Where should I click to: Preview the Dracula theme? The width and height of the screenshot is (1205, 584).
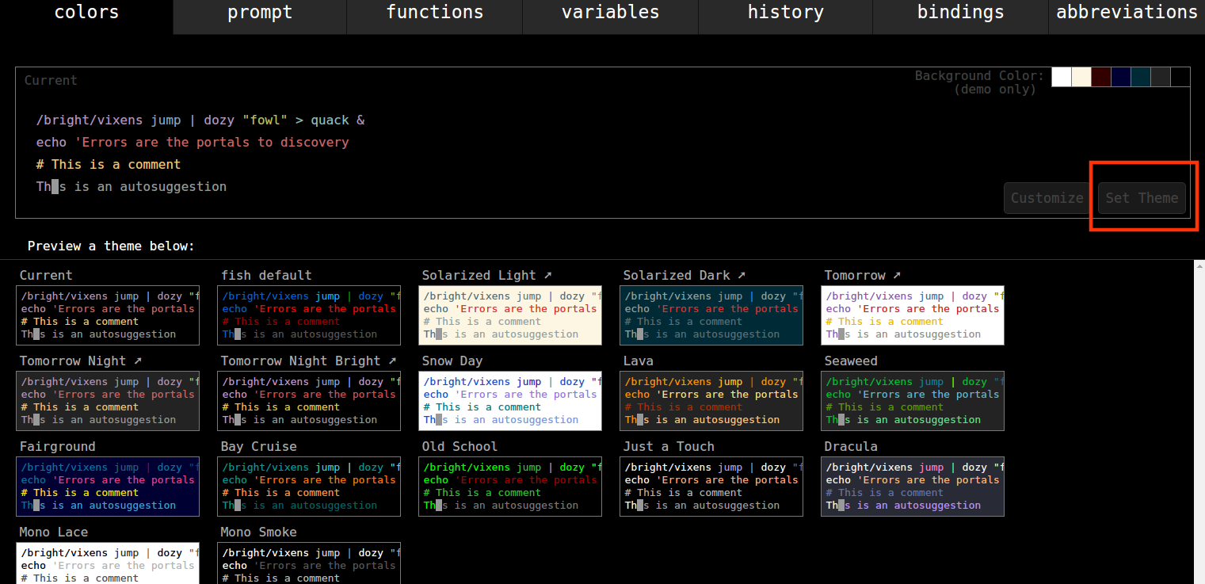point(913,487)
